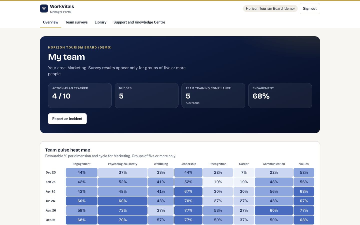Image resolution: width=360 pixels, height=225 pixels.
Task: Click the Sign out button
Action: pyautogui.click(x=310, y=8)
